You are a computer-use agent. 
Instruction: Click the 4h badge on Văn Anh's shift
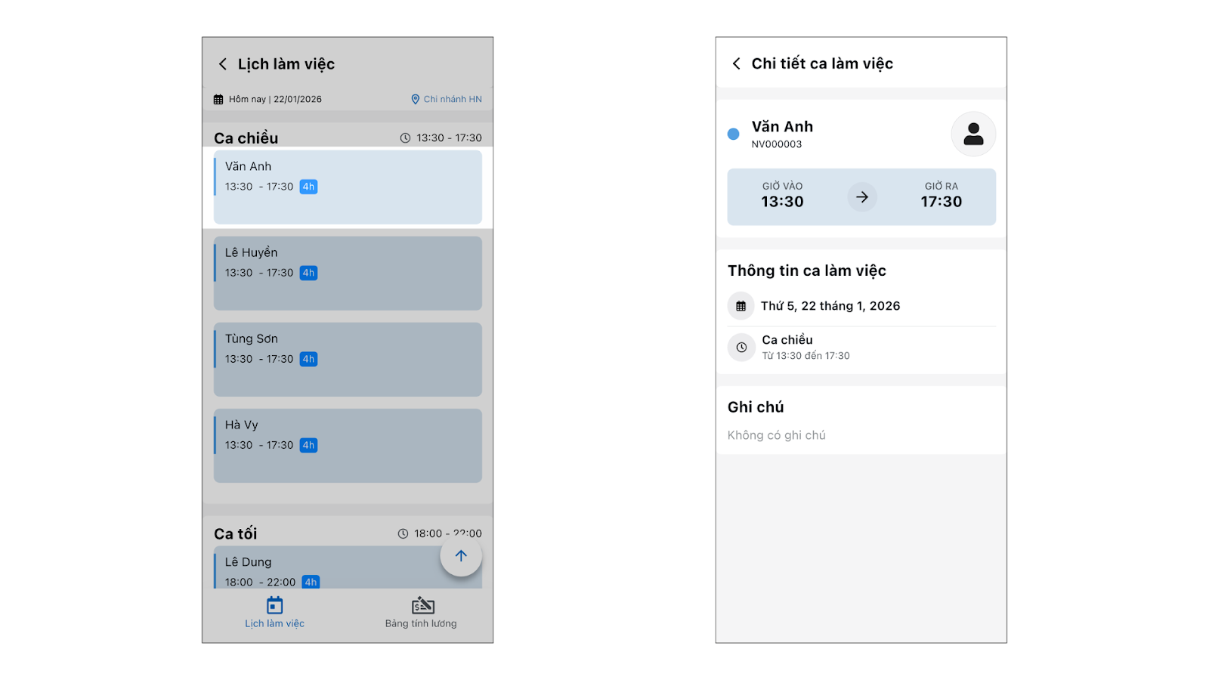pyautogui.click(x=308, y=187)
